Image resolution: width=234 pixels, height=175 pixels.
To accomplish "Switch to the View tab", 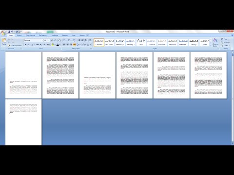I will (74, 35).
